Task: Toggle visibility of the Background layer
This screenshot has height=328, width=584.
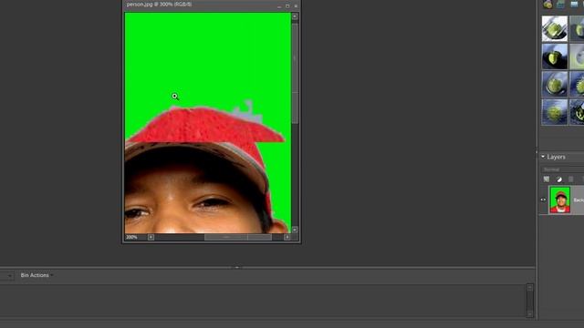Action: [543, 200]
